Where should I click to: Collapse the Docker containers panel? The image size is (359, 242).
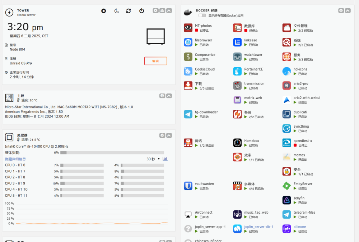coord(348,10)
